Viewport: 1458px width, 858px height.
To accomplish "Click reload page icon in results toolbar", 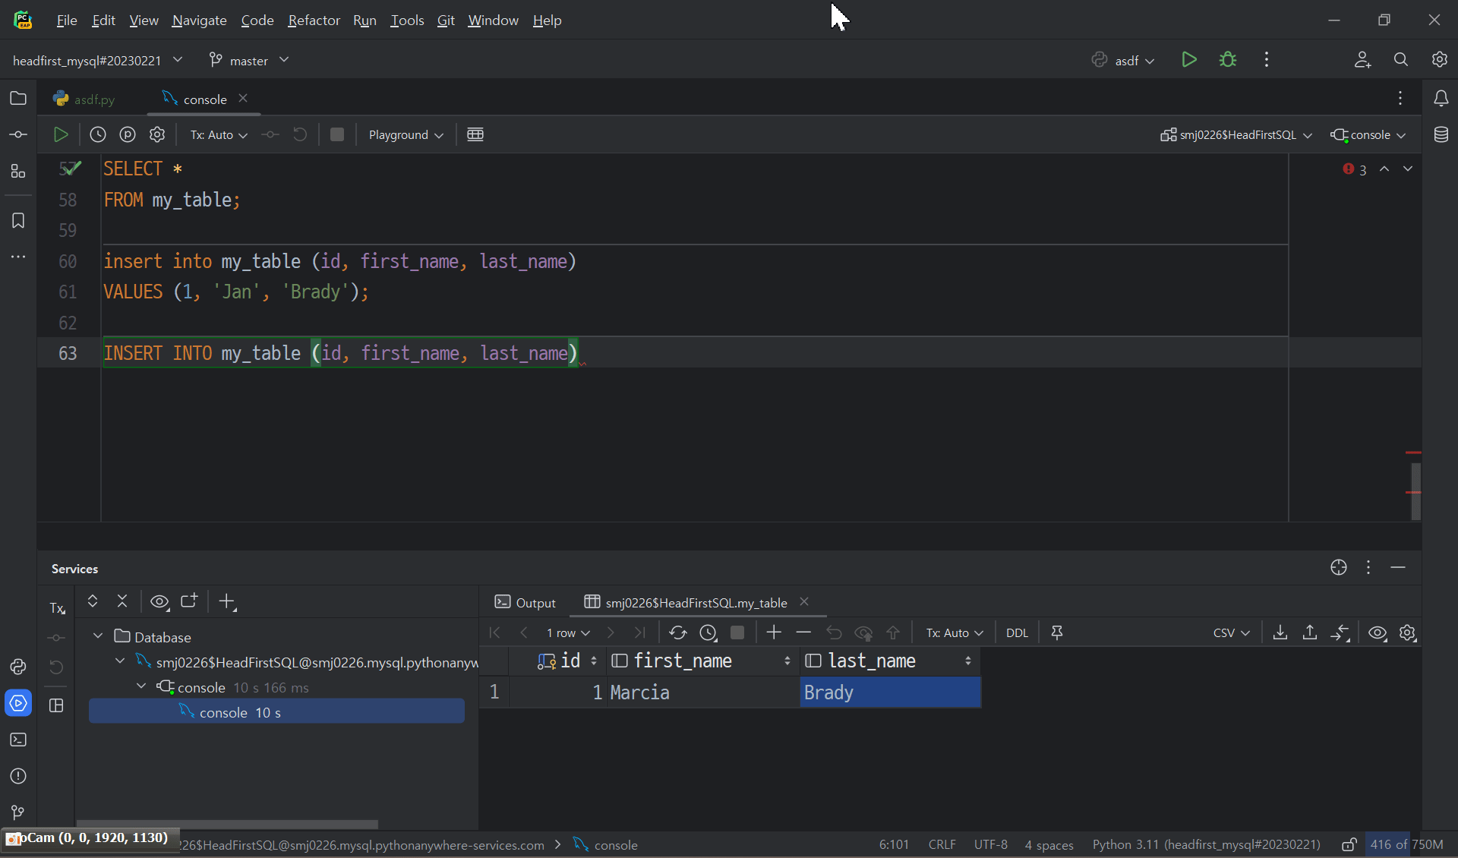I will [x=677, y=632].
